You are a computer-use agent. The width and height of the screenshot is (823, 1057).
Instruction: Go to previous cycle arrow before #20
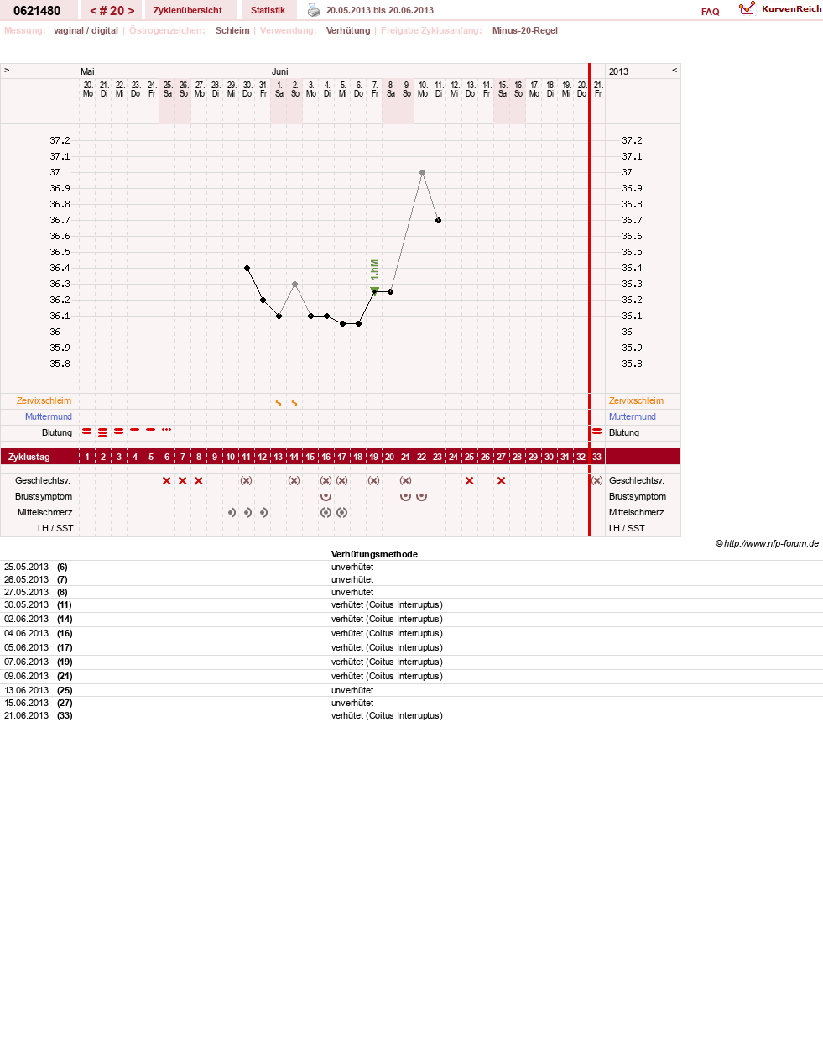point(93,11)
